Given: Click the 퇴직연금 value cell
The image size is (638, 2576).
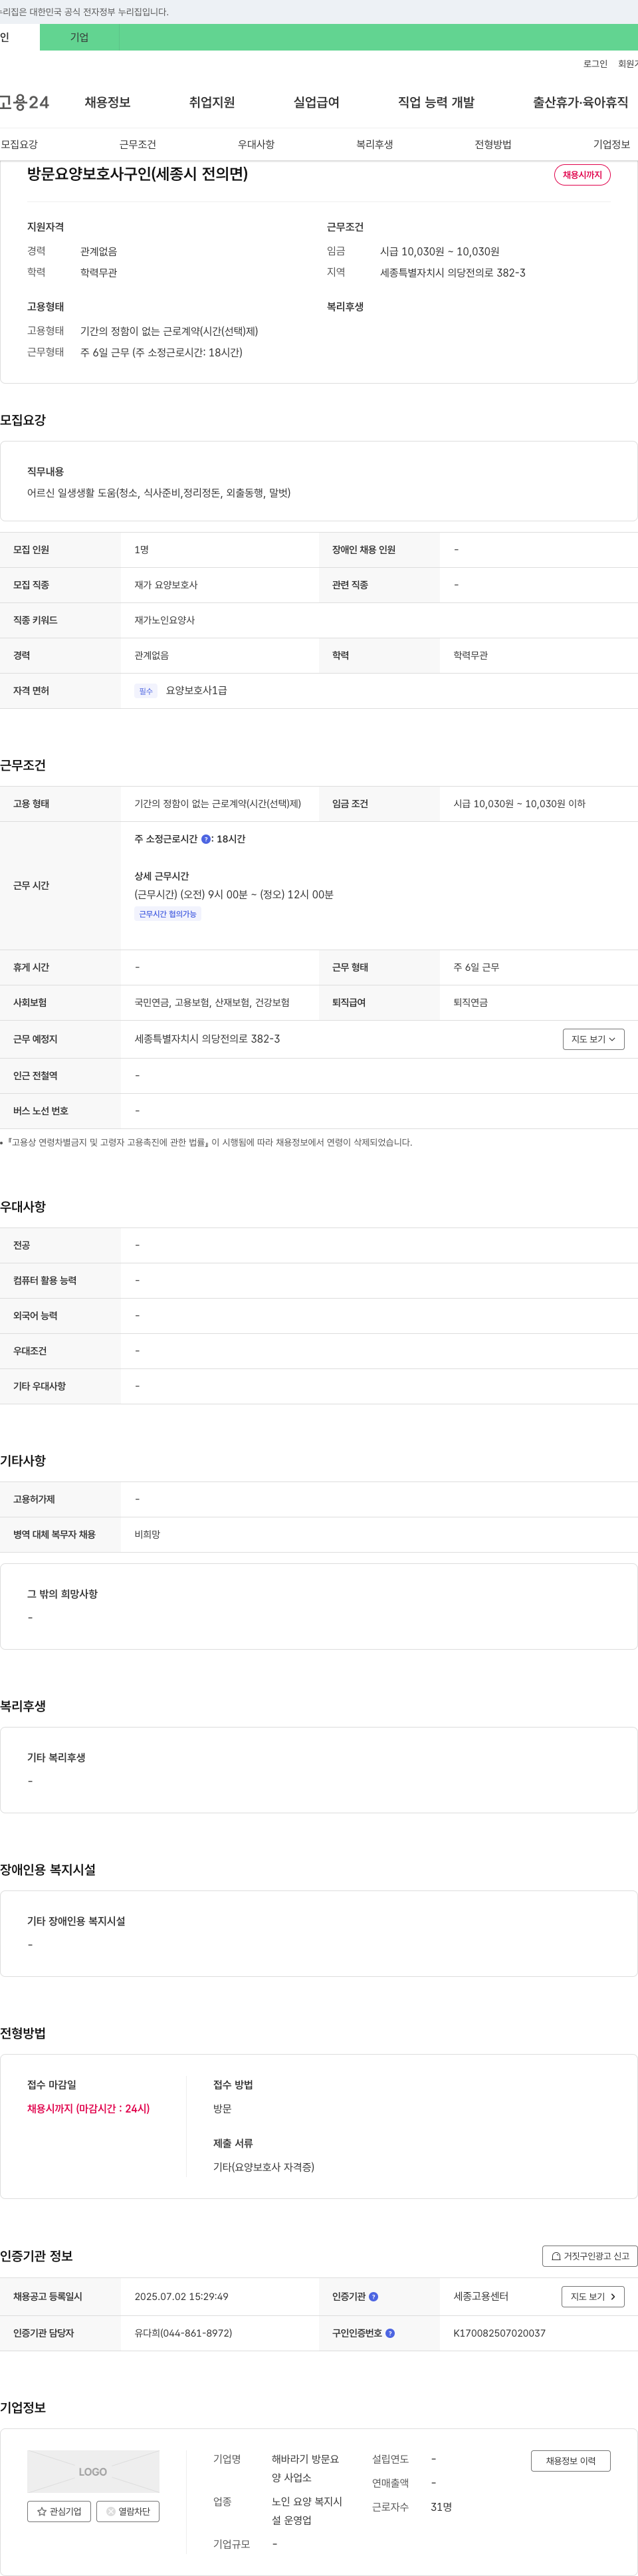Looking at the screenshot, I should pyautogui.click(x=470, y=1002).
